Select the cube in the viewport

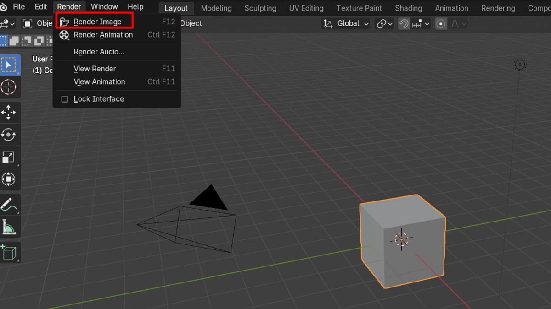tap(402, 241)
